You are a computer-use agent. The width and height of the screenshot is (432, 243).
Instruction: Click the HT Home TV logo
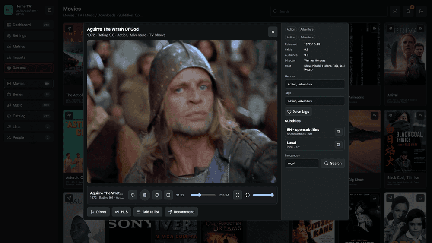(x=8, y=10)
